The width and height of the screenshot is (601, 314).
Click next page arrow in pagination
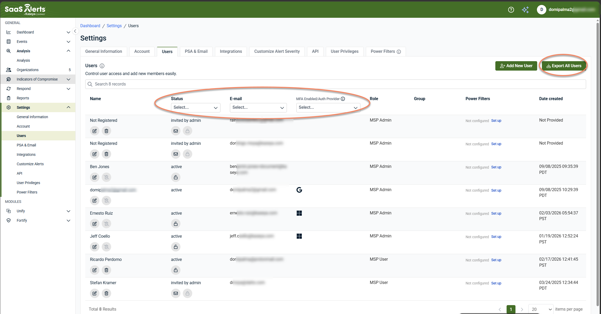(522, 309)
